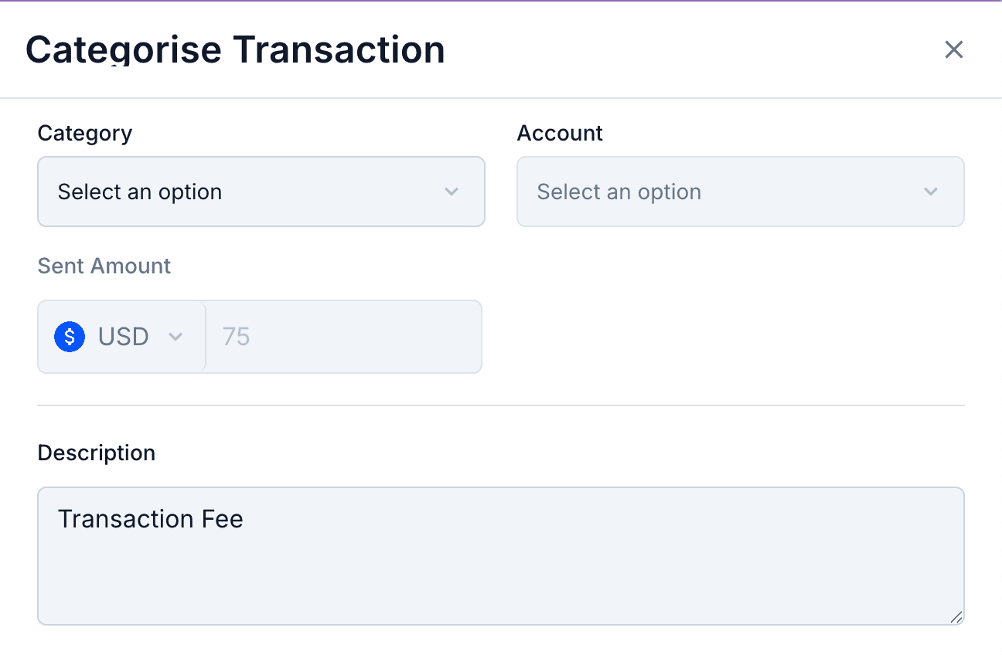
Task: Click the chevron inside the Account selector
Action: pos(931,192)
